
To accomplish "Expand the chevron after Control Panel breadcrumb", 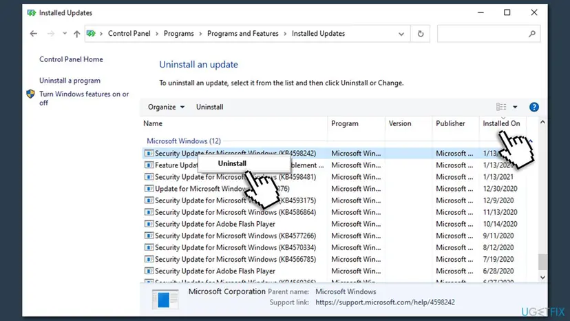I will point(157,34).
